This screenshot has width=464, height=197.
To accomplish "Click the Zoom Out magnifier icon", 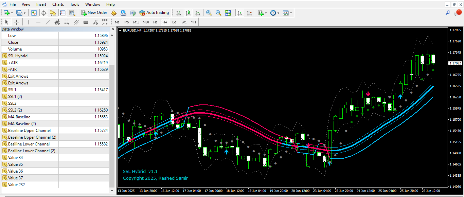I will coord(218,13).
